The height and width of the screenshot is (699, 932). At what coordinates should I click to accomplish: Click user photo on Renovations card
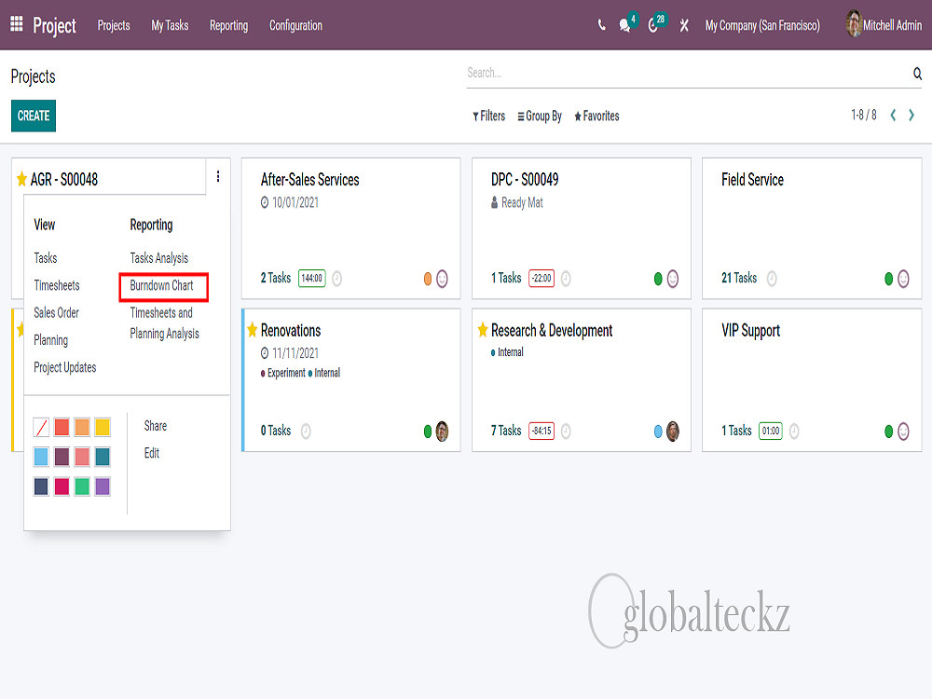pos(442,432)
